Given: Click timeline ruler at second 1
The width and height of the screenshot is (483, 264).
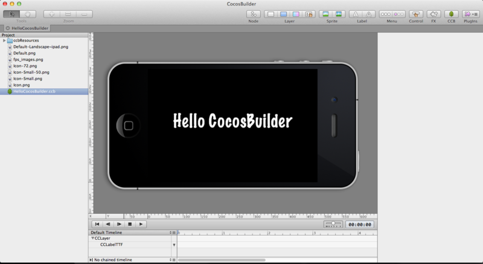Looking at the screenshot, I should point(223,233).
